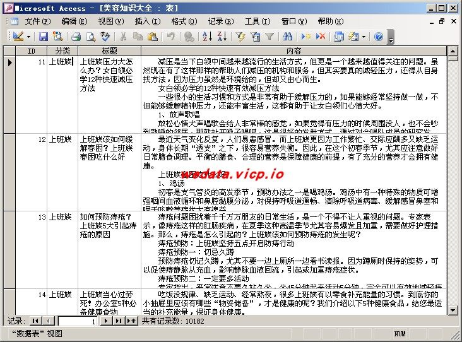Expand the New Object dropdown arrow
This screenshot has height=342, width=462.
coord(364,37)
